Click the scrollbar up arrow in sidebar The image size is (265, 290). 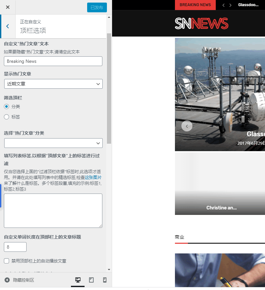(109, 17)
